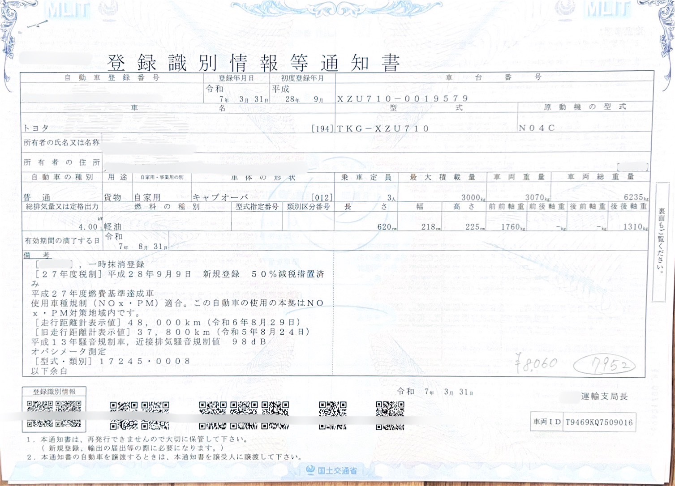This screenshot has width=675, height=486.
Task: Click the 車両ID label
Action: (546, 422)
